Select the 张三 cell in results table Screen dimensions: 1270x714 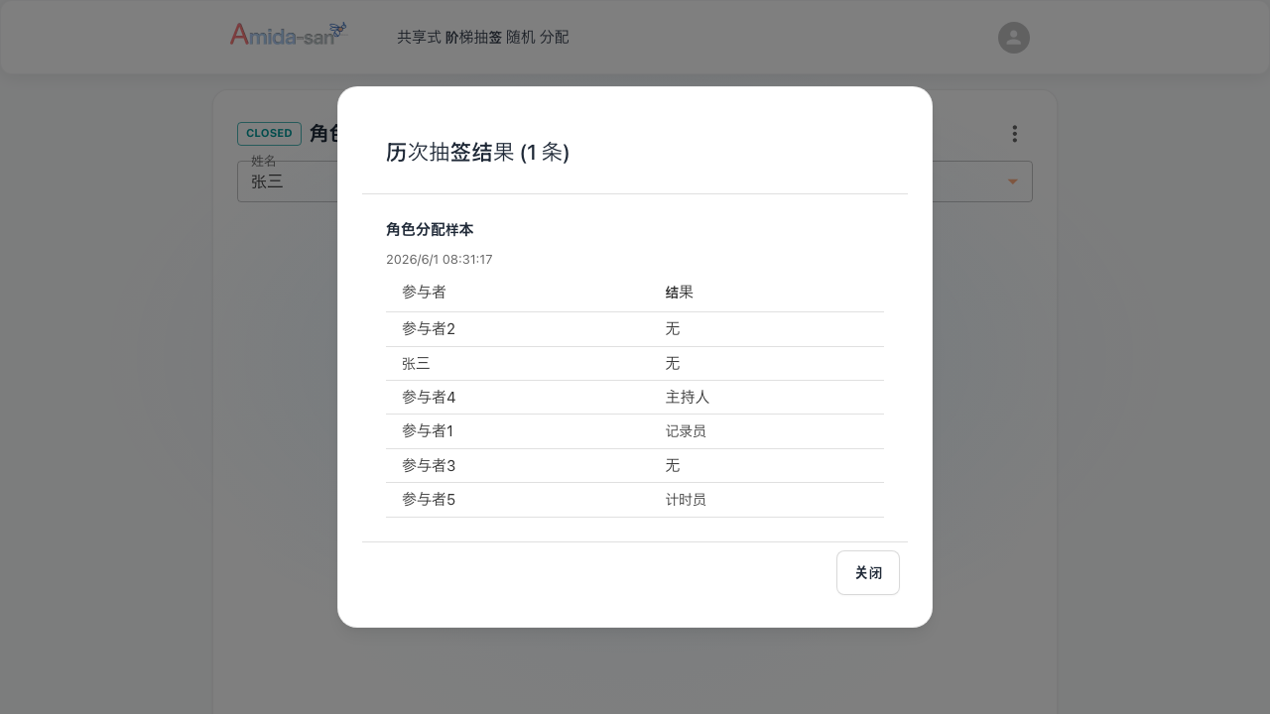point(416,364)
